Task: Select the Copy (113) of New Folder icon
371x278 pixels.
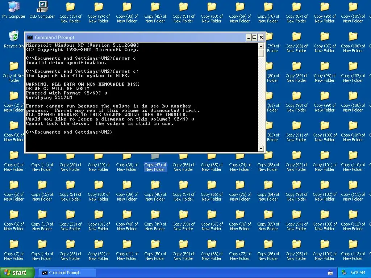Action: point(353,250)
